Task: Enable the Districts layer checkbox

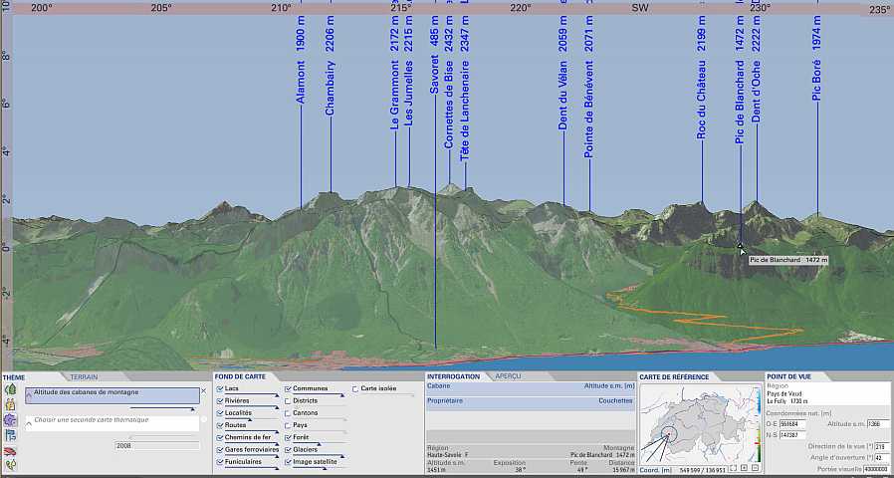Action: click(x=288, y=400)
